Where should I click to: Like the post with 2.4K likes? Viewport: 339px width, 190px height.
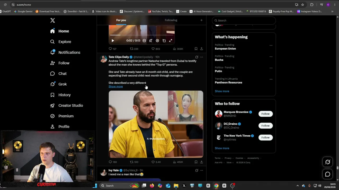pyautogui.click(x=156, y=162)
